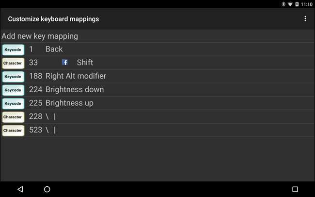Tap the Bluetooth status bar icon
The height and width of the screenshot is (197, 315).
(x=283, y=4)
